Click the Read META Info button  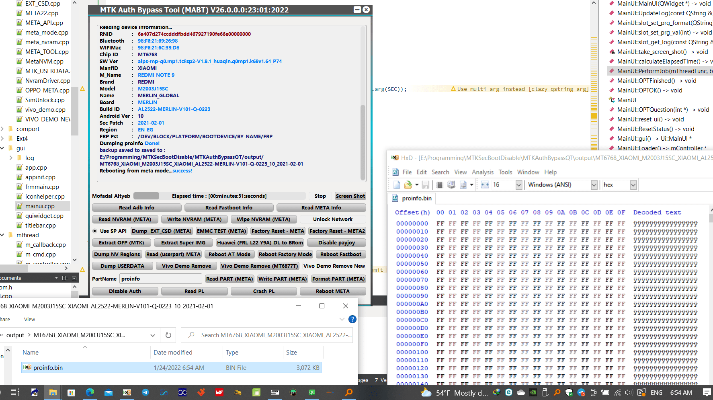pos(321,208)
